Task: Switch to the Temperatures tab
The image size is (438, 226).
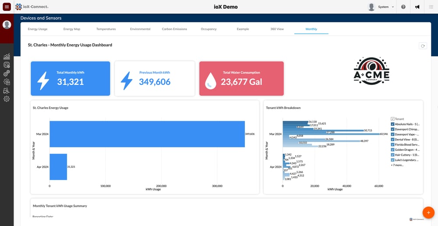Action: [106, 29]
